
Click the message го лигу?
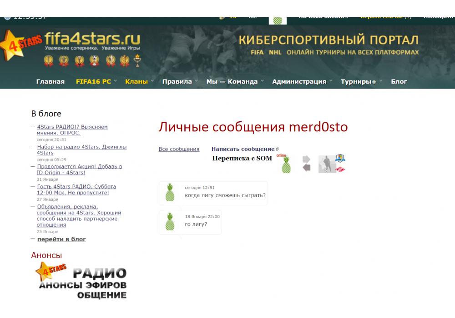pos(196,224)
